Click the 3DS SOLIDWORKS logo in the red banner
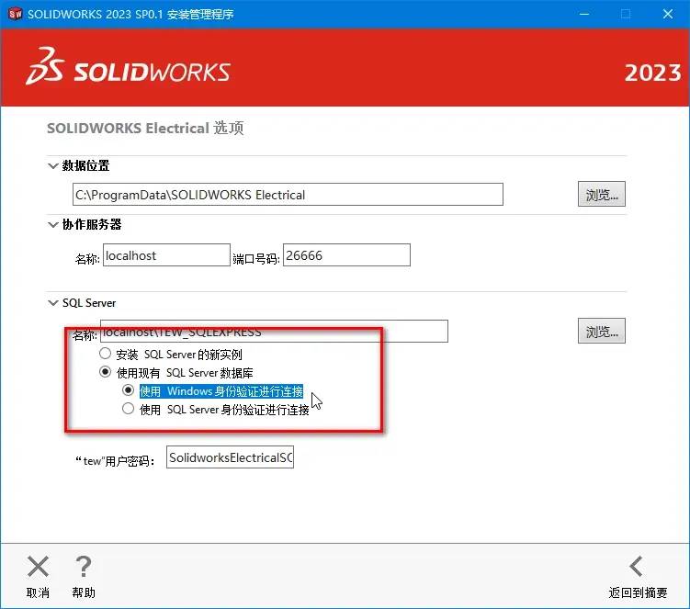Screen dimensions: 690x609 (128, 67)
